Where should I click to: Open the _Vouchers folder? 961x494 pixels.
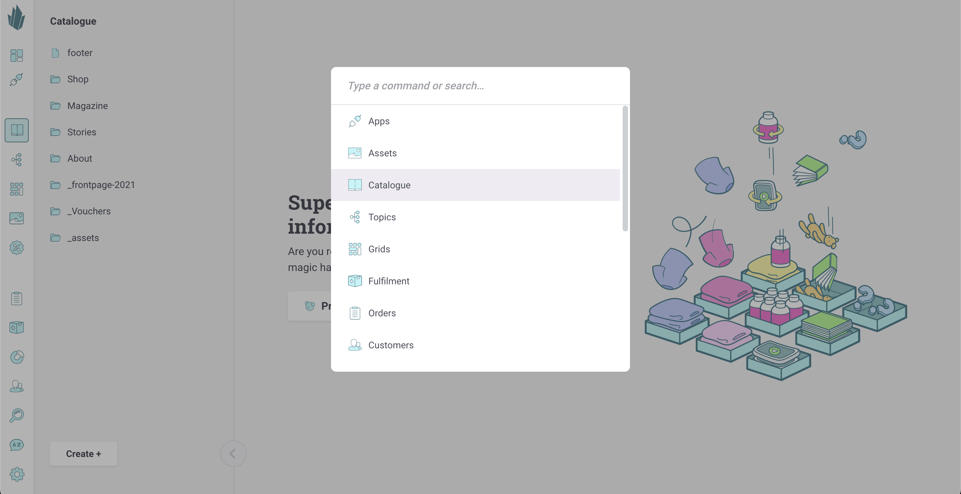click(89, 212)
